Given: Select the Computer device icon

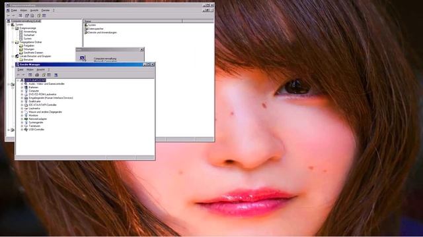Looking at the screenshot, I should pos(26,91).
